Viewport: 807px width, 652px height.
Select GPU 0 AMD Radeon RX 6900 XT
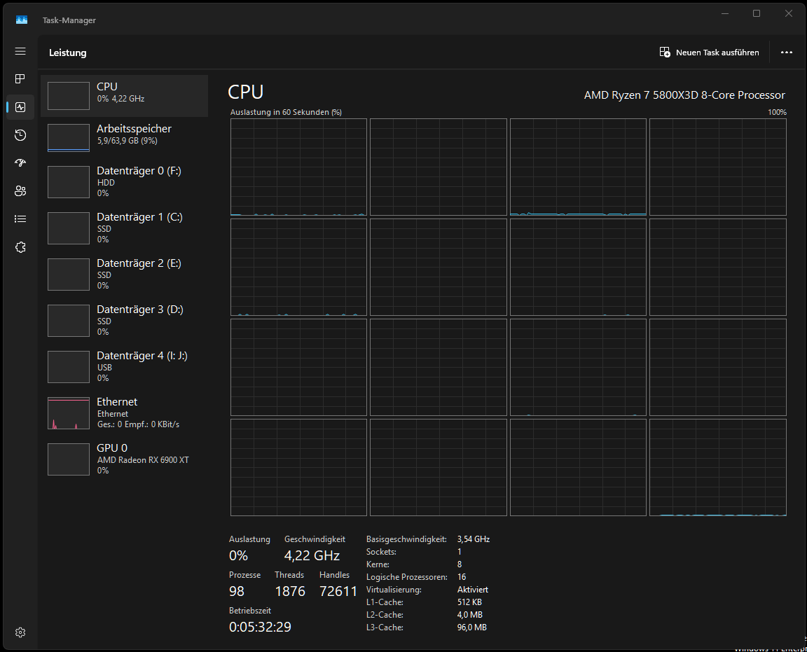point(124,459)
